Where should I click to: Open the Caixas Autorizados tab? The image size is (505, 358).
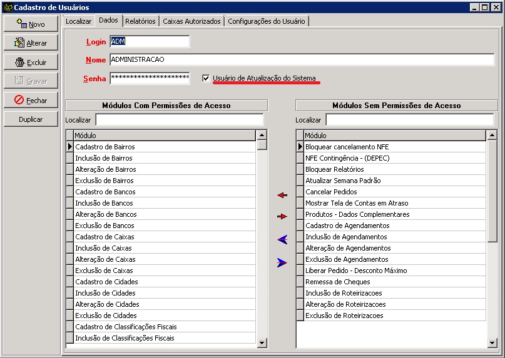(191, 21)
